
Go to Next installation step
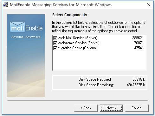[x=111, y=108]
